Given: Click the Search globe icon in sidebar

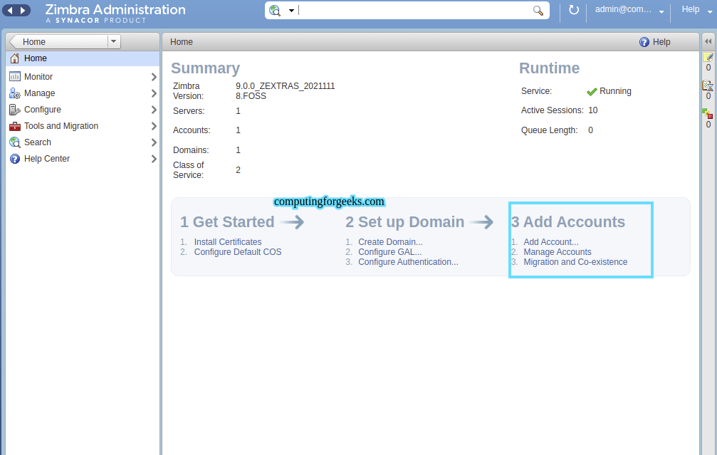Looking at the screenshot, I should 15,142.
